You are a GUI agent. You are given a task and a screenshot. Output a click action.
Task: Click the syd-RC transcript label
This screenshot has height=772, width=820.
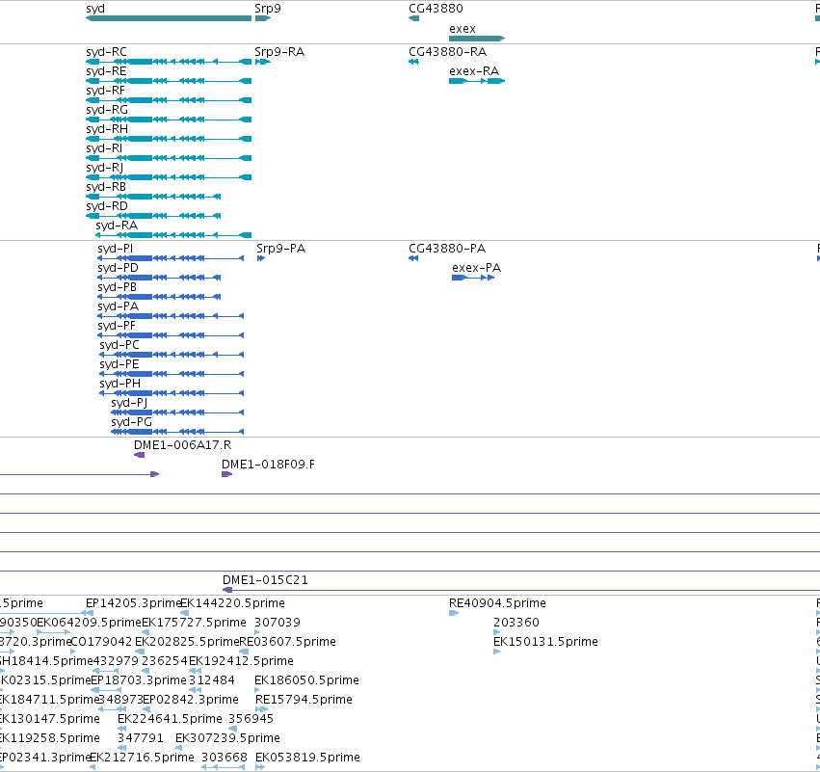tap(106, 52)
